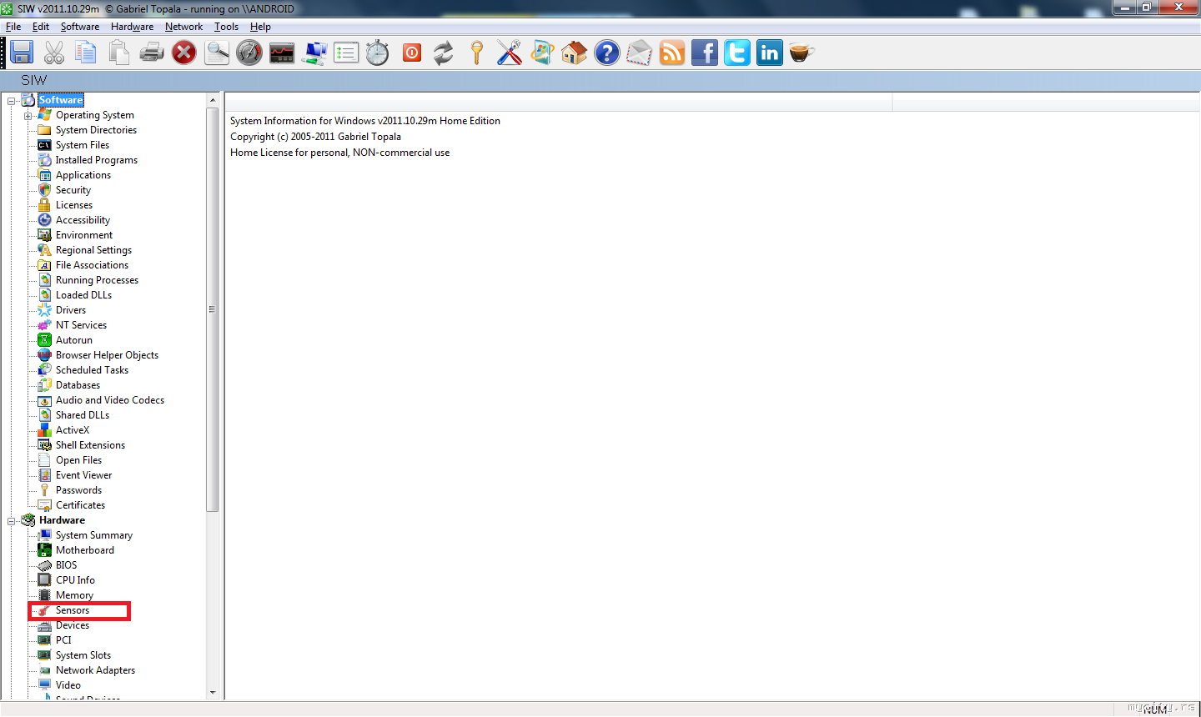Open the Edit menu

(41, 27)
